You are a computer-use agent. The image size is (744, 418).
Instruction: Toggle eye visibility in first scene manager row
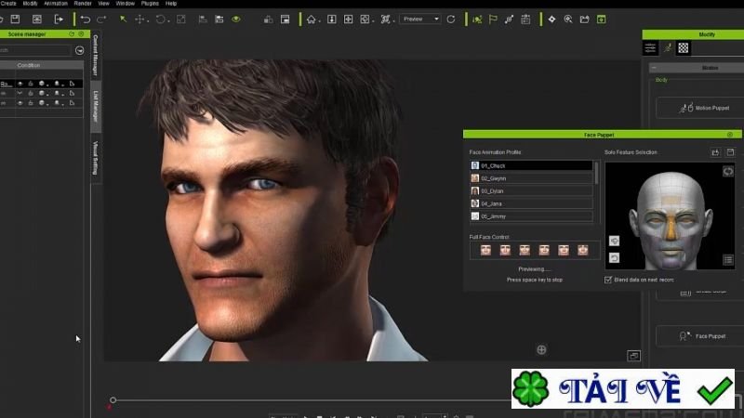pyautogui.click(x=20, y=84)
